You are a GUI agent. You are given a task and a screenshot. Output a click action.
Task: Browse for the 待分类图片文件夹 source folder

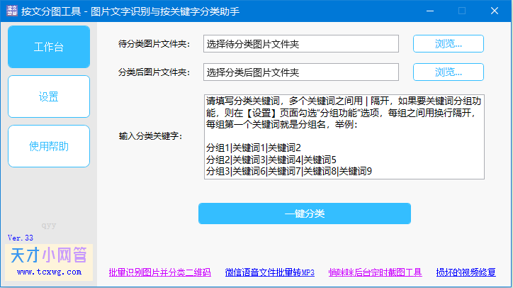pyautogui.click(x=448, y=44)
